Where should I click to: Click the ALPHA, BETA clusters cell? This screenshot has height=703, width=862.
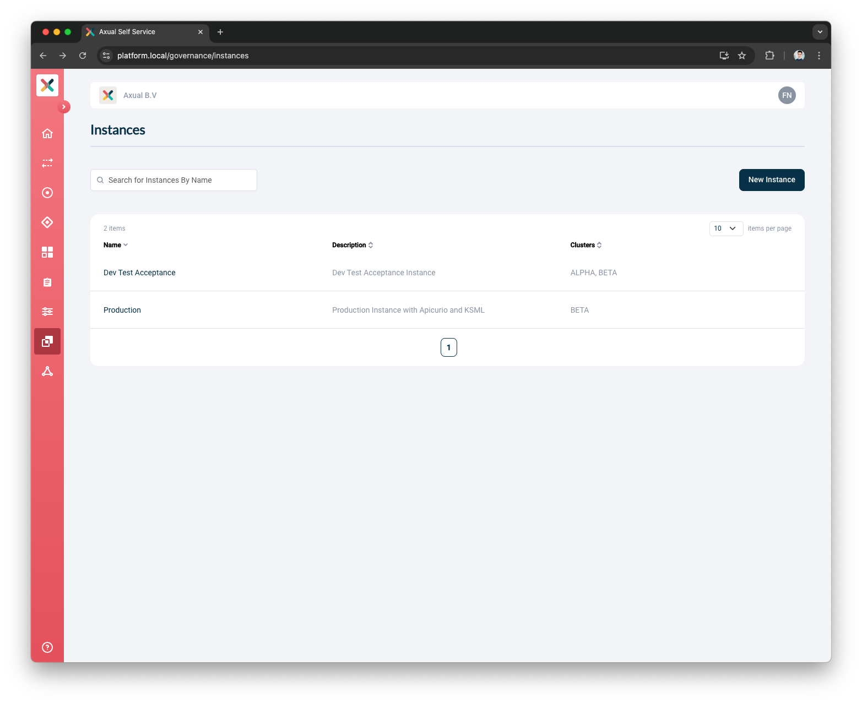[x=594, y=273]
